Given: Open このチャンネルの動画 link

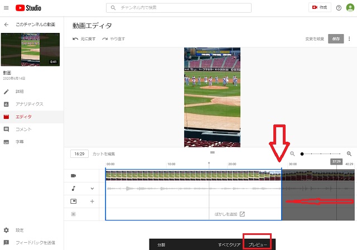Looking at the screenshot, I should tap(35, 25).
